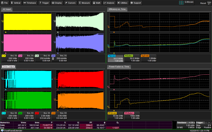
Task: Click the C3 trigger level indicator arrow
Action: [52, 79]
